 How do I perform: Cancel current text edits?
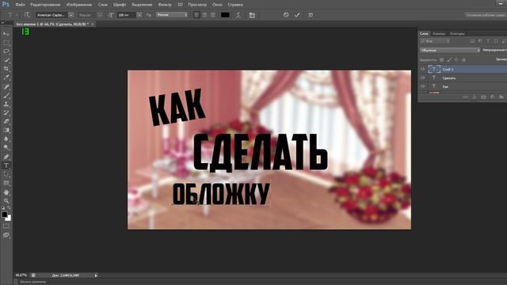(286, 15)
